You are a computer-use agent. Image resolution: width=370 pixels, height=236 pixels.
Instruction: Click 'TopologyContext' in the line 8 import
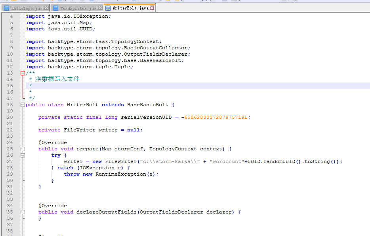point(135,41)
